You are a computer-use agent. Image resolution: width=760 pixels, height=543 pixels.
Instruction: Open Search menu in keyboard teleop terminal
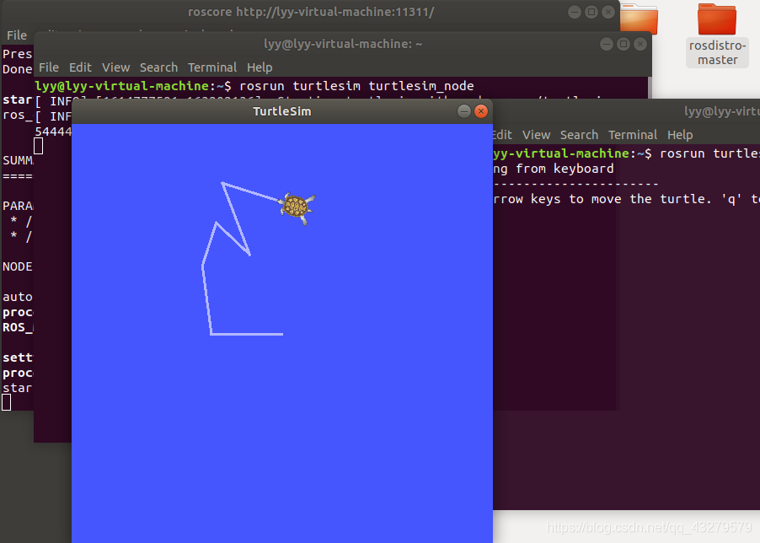579,135
